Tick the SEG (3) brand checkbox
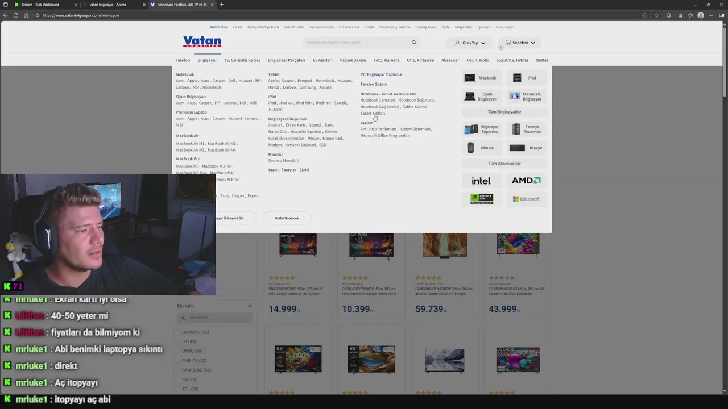 pos(177,379)
